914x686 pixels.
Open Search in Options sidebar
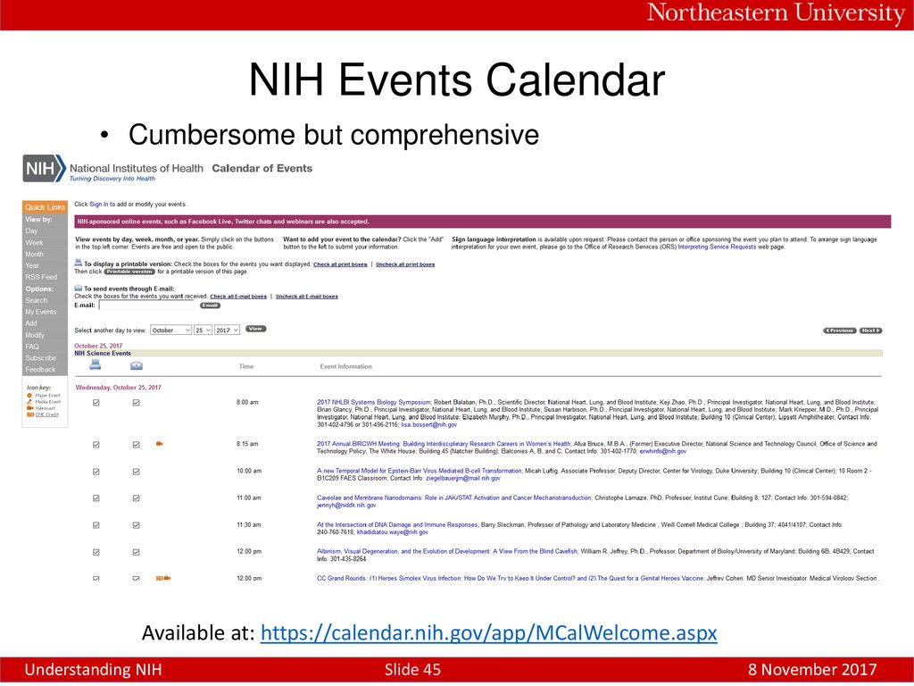(36, 300)
